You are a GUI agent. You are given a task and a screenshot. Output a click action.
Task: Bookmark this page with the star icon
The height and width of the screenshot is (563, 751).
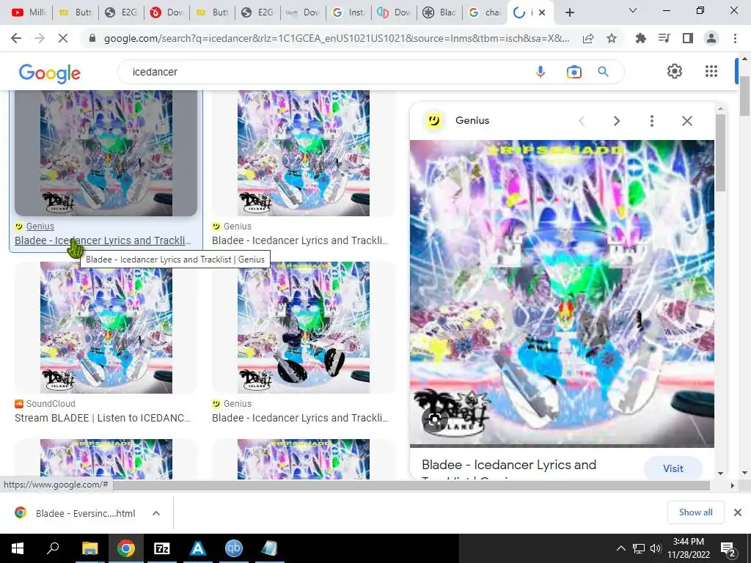[x=612, y=38]
